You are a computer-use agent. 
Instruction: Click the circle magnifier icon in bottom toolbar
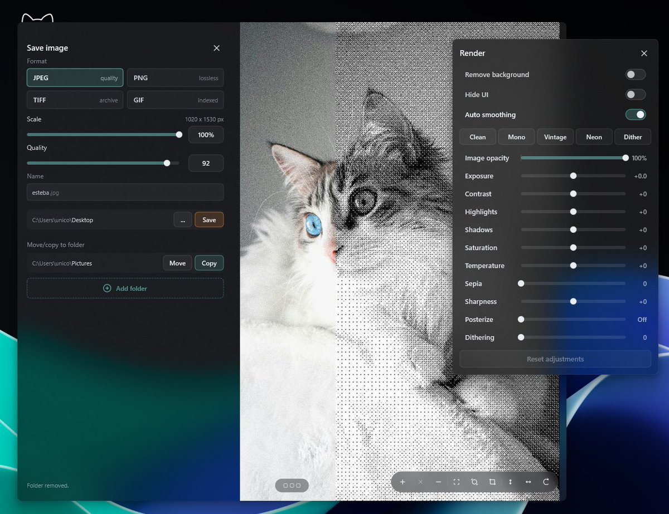tap(474, 482)
